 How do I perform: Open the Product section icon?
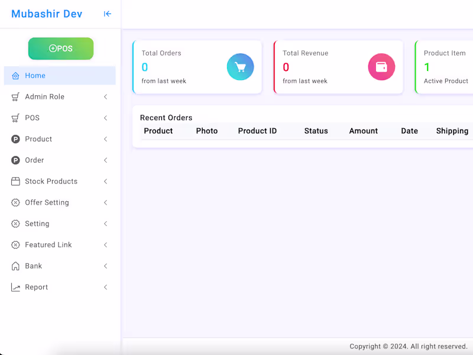(x=15, y=139)
